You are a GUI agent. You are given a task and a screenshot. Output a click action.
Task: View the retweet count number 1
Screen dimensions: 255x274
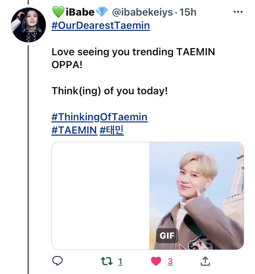coord(120,261)
